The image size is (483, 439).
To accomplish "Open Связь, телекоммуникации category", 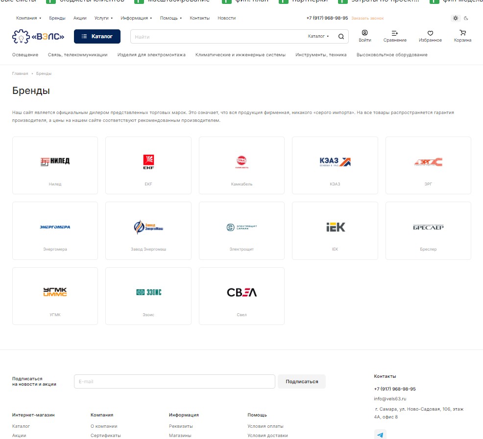I will click(x=77, y=55).
